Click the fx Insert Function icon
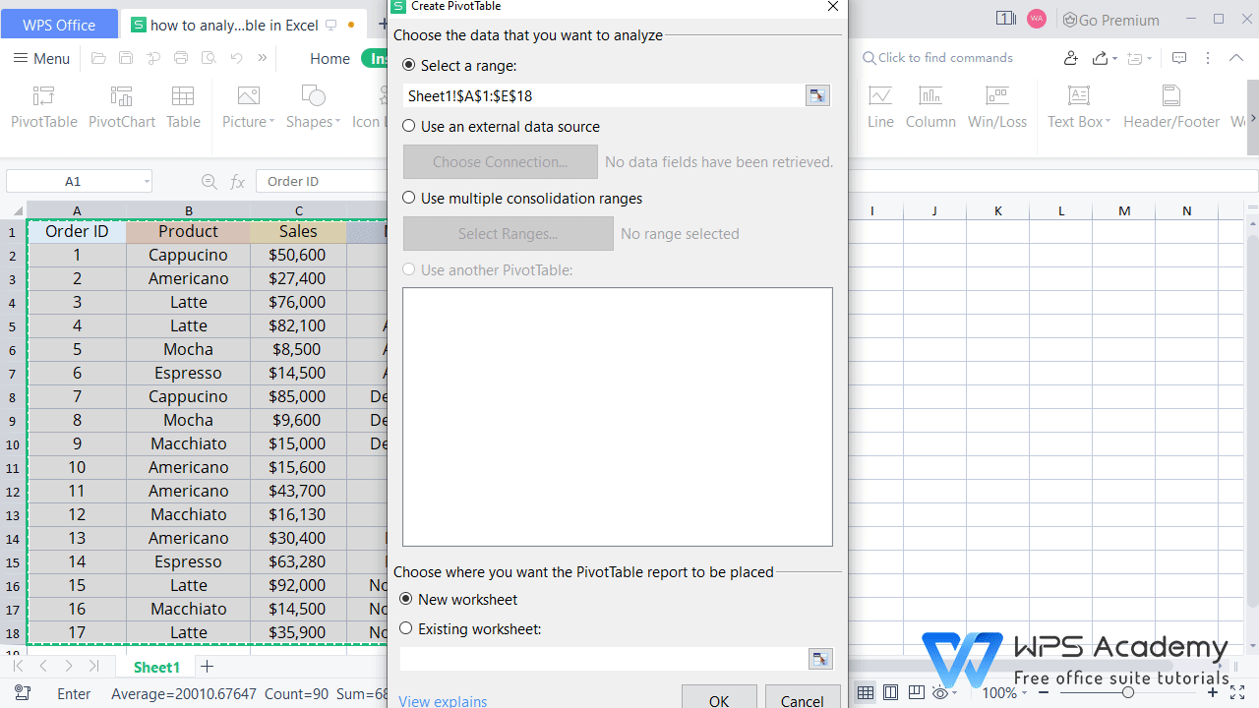This screenshot has width=1259, height=708. (237, 181)
